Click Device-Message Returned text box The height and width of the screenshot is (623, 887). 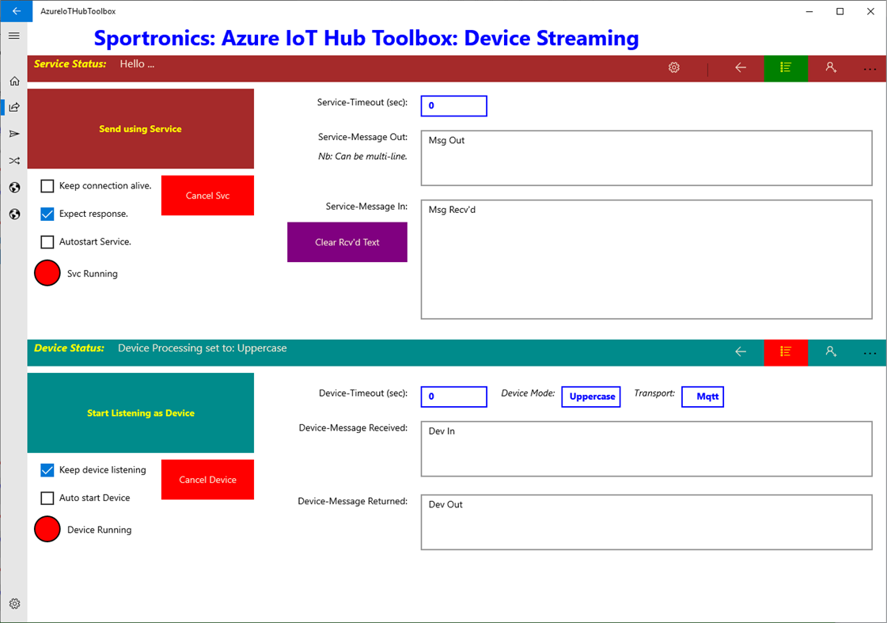pos(646,522)
